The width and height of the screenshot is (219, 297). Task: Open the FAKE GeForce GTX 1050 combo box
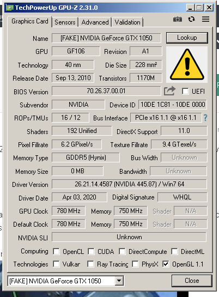point(66,281)
